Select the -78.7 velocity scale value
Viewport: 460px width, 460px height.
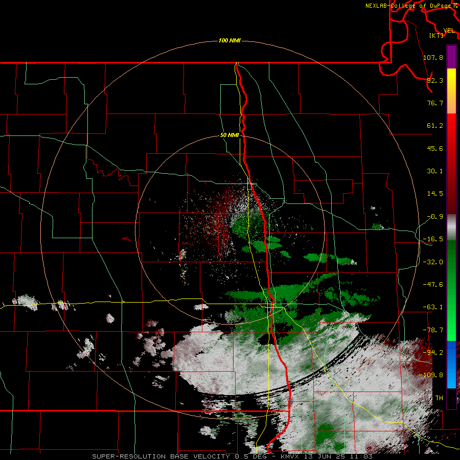[433, 330]
